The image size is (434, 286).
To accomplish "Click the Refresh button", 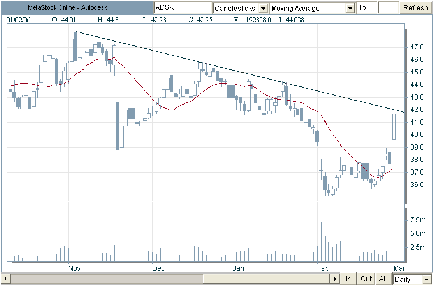I will 415,8.
